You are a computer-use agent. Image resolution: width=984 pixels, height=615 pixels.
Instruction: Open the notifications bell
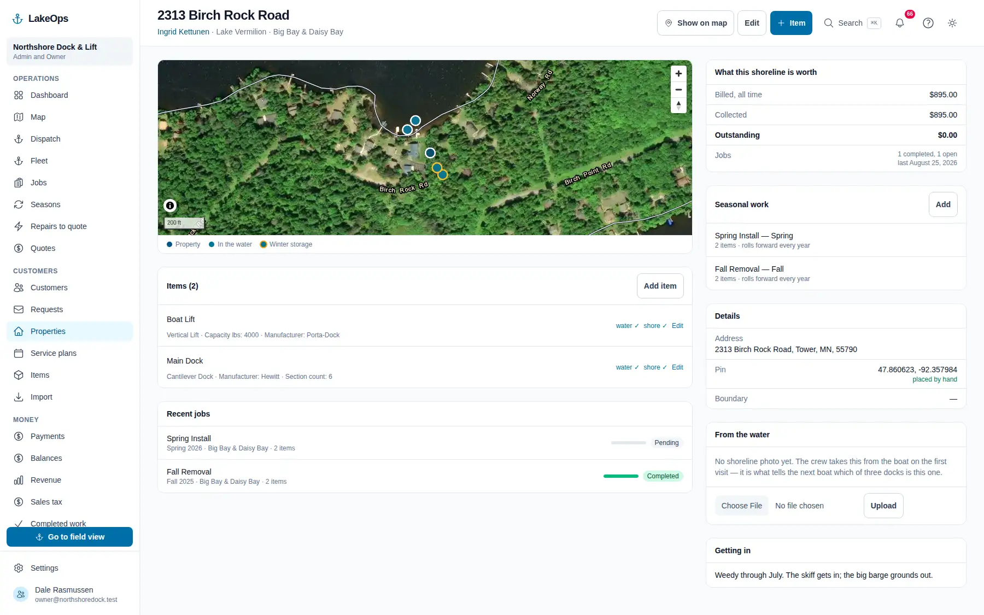click(899, 23)
